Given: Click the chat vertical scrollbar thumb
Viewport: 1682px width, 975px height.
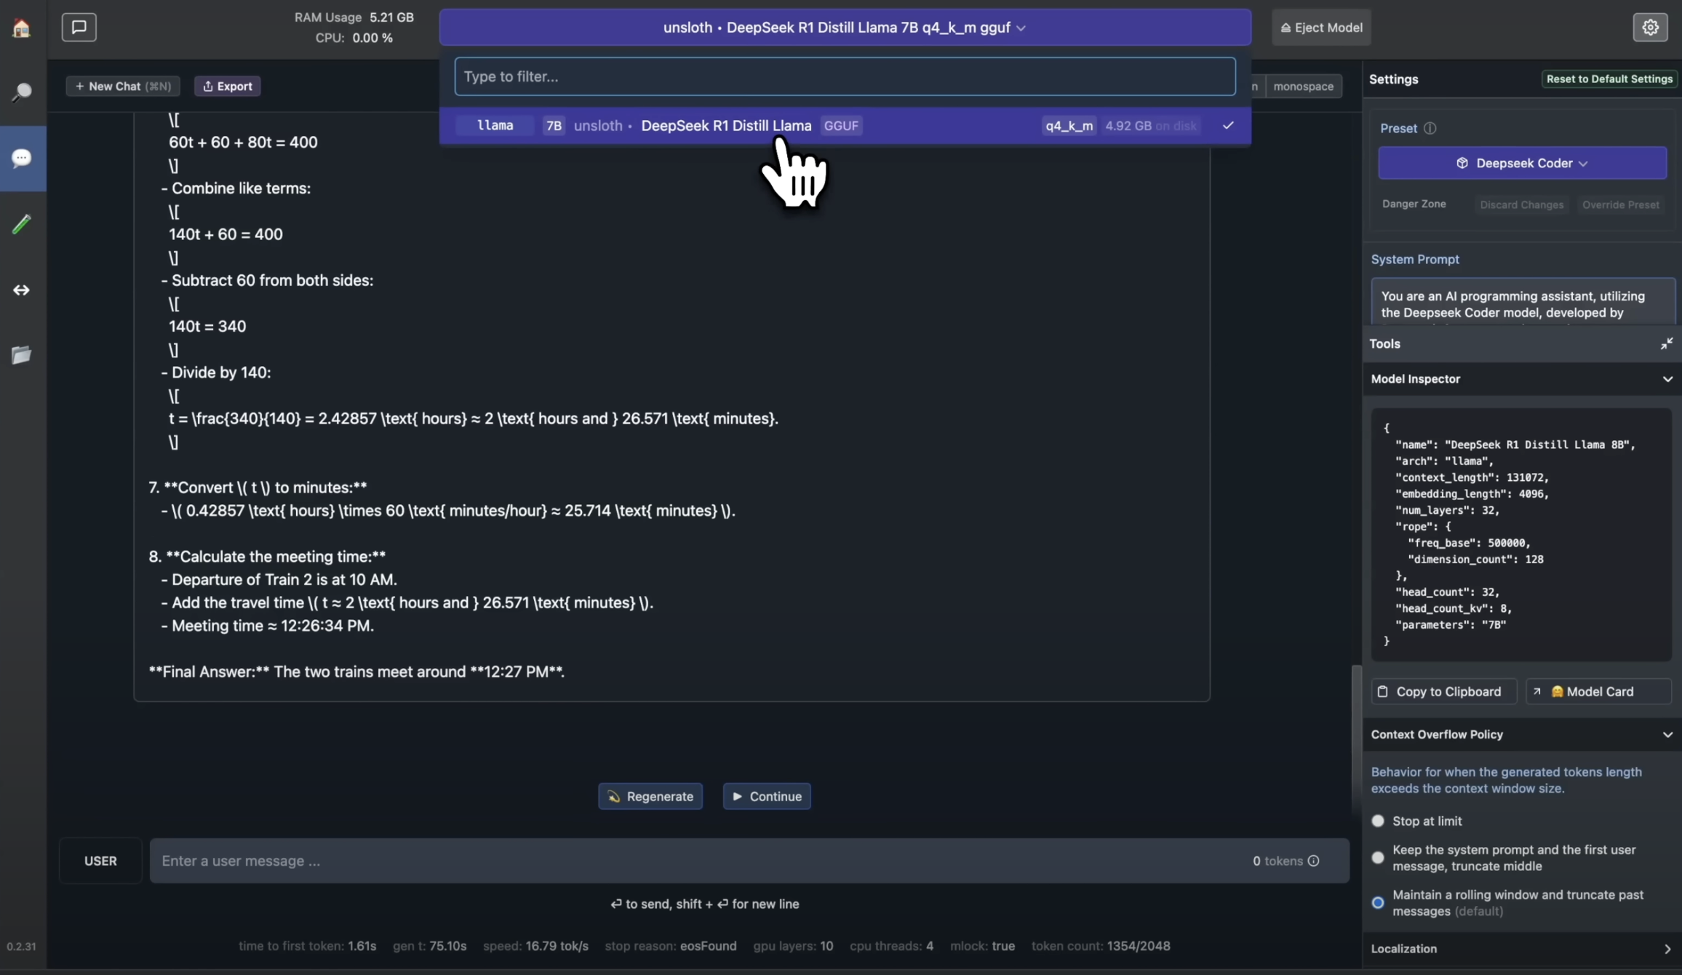Looking at the screenshot, I should pos(1355,739).
